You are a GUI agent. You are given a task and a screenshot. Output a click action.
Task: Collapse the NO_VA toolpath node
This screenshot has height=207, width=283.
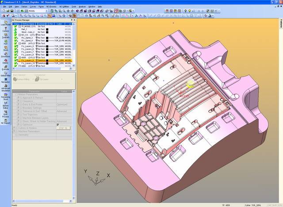point(19,35)
